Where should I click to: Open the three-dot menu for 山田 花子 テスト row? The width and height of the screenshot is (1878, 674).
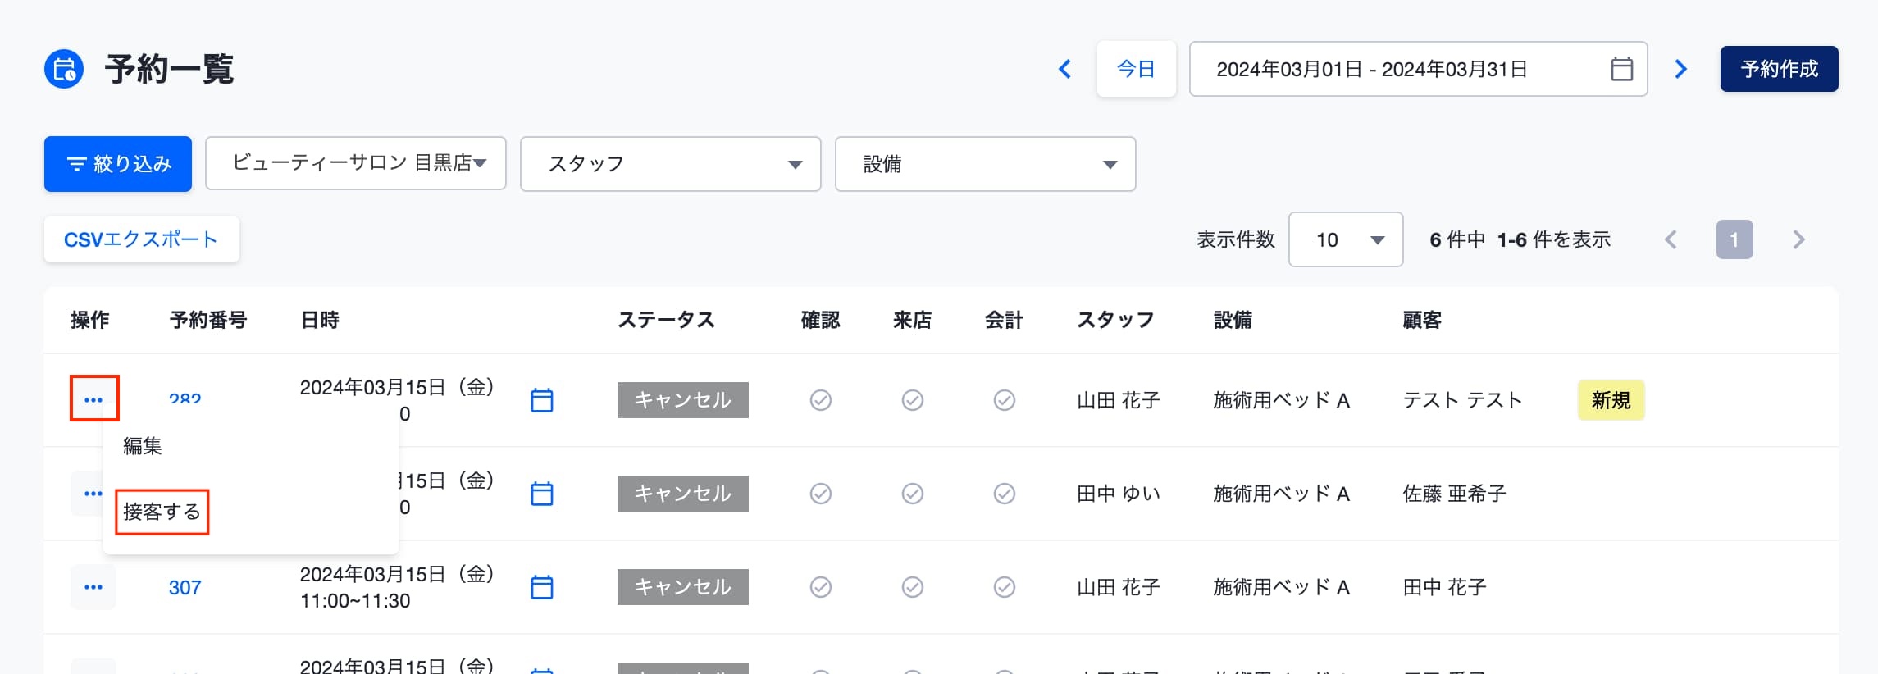pyautogui.click(x=93, y=400)
